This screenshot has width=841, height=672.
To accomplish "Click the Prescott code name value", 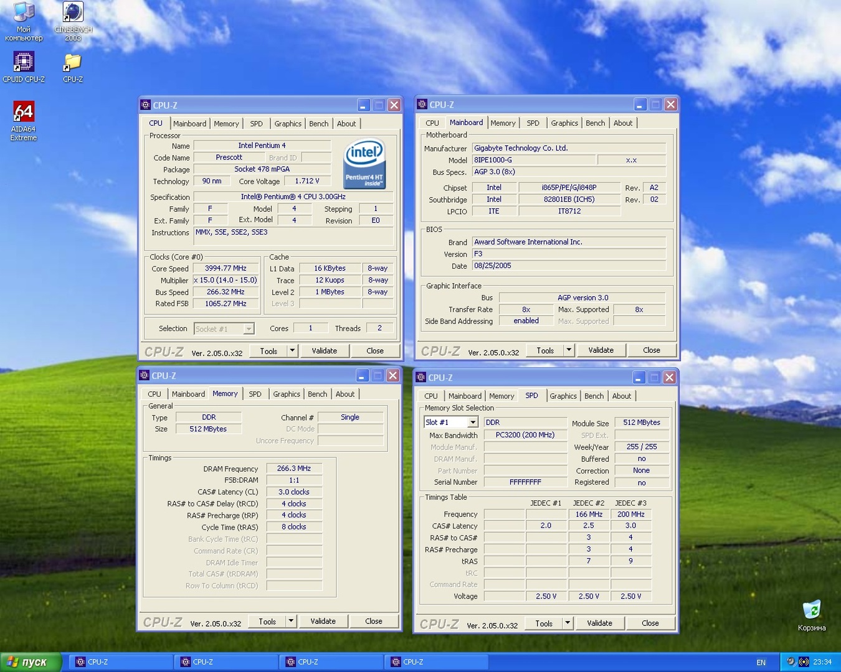I will coord(229,157).
